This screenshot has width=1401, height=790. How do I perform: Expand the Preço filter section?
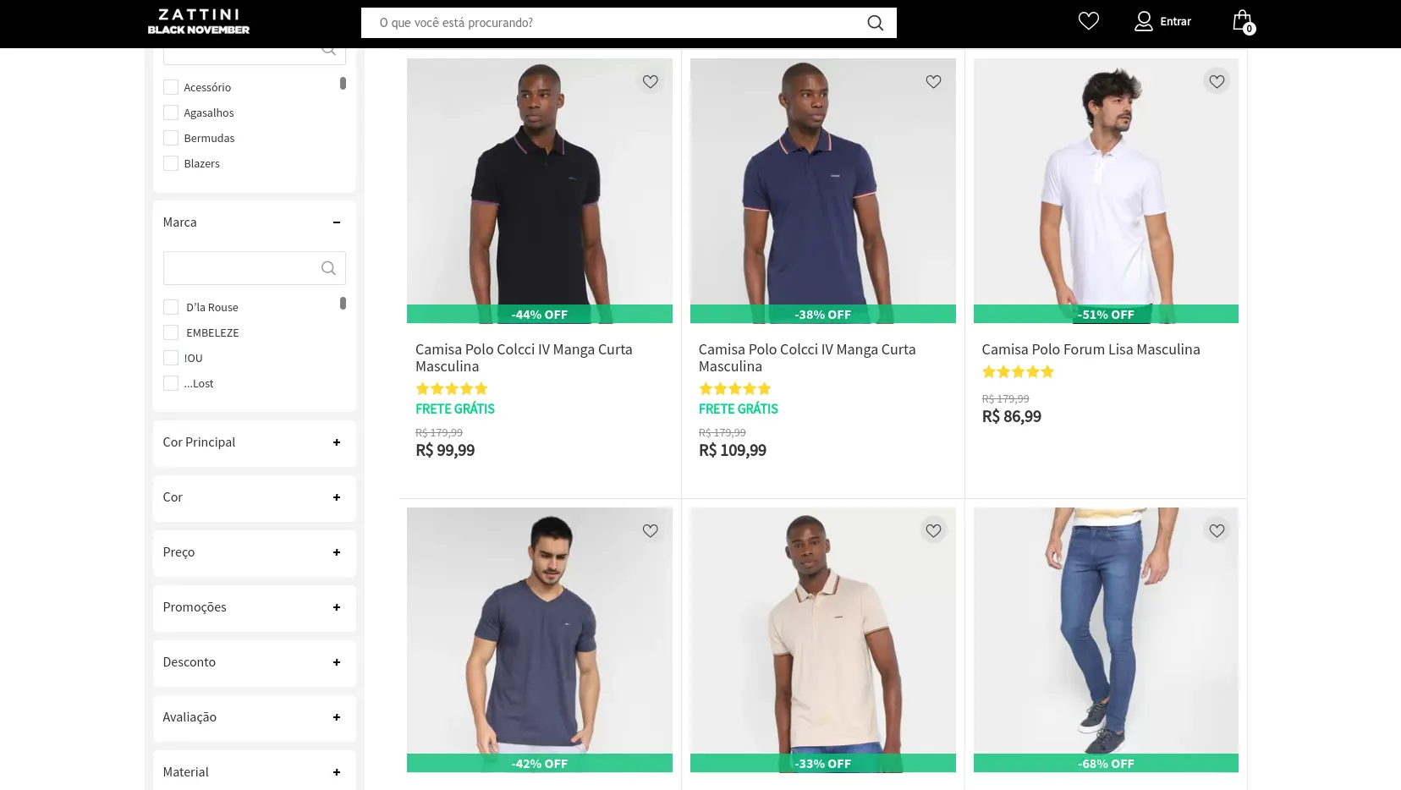(x=336, y=552)
